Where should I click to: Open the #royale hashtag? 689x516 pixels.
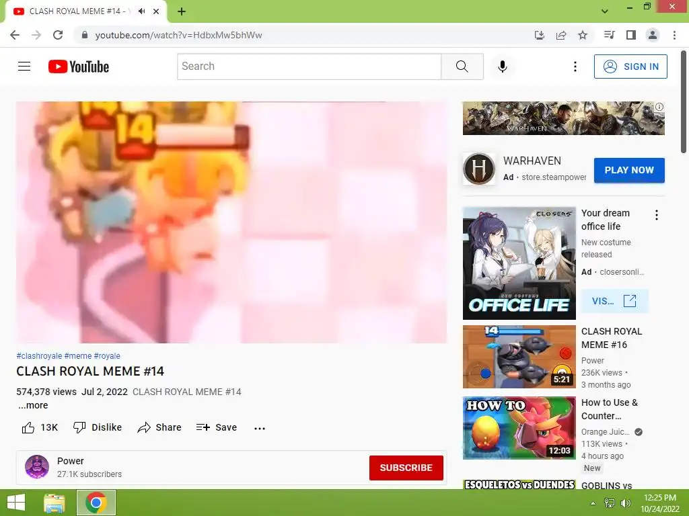(x=107, y=356)
